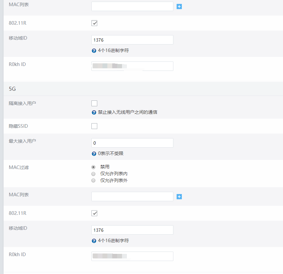Uncheck 802.11R in the 5G section
The image size is (283, 274).
pos(94,213)
